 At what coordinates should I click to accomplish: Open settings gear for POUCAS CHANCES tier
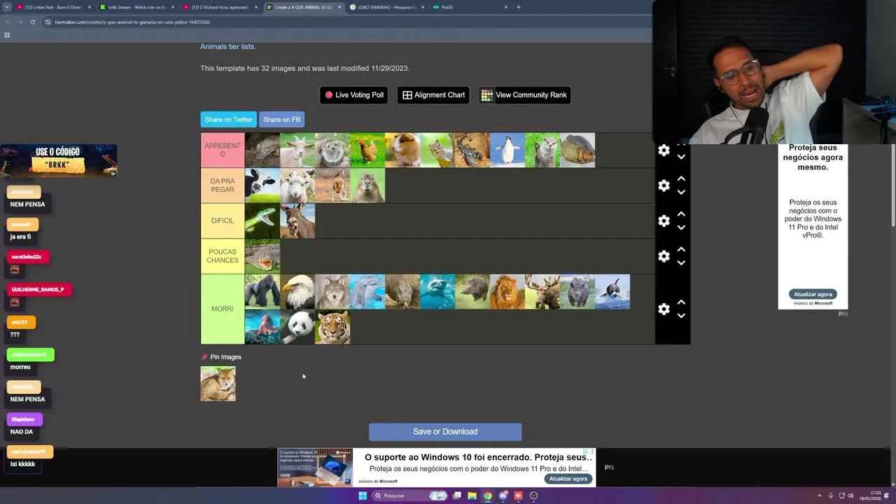(x=664, y=256)
